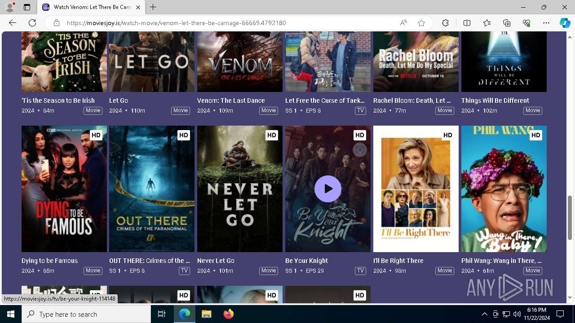The height and width of the screenshot is (323, 575).
Task: Open Browser essentials heart icon
Action: (x=526, y=23)
